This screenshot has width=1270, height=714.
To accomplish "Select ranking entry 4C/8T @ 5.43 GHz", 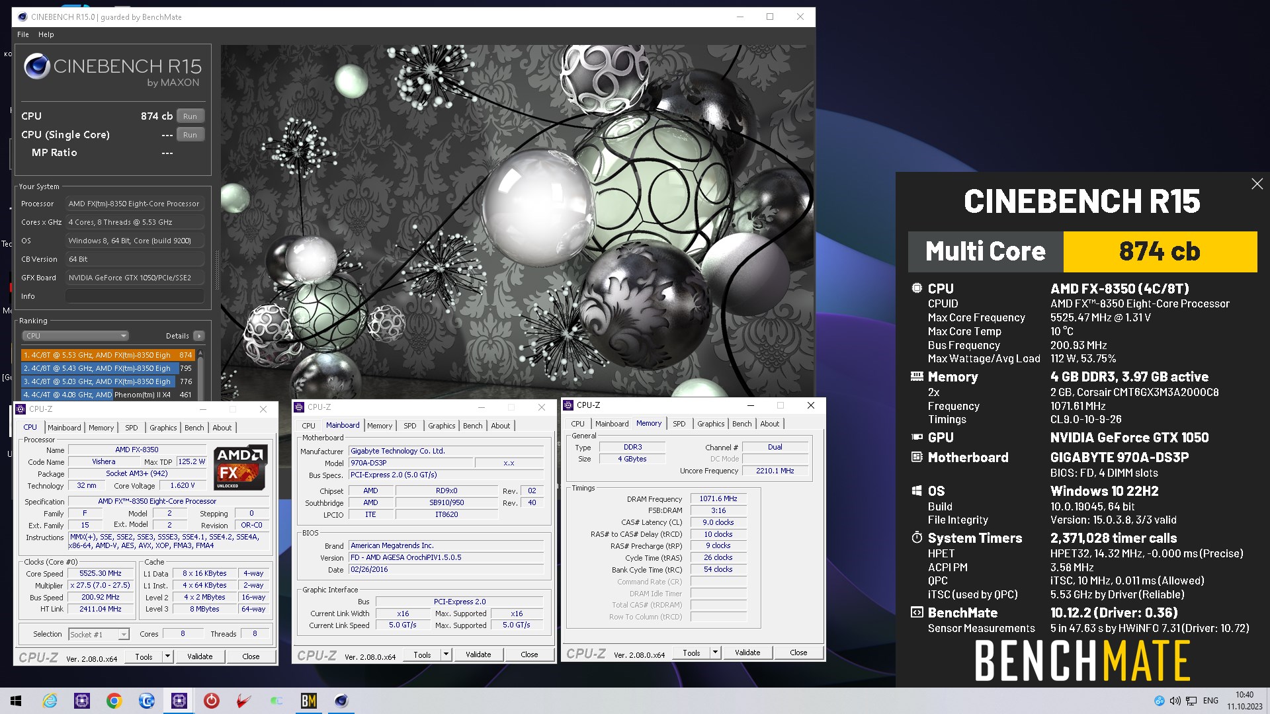I will click(108, 368).
